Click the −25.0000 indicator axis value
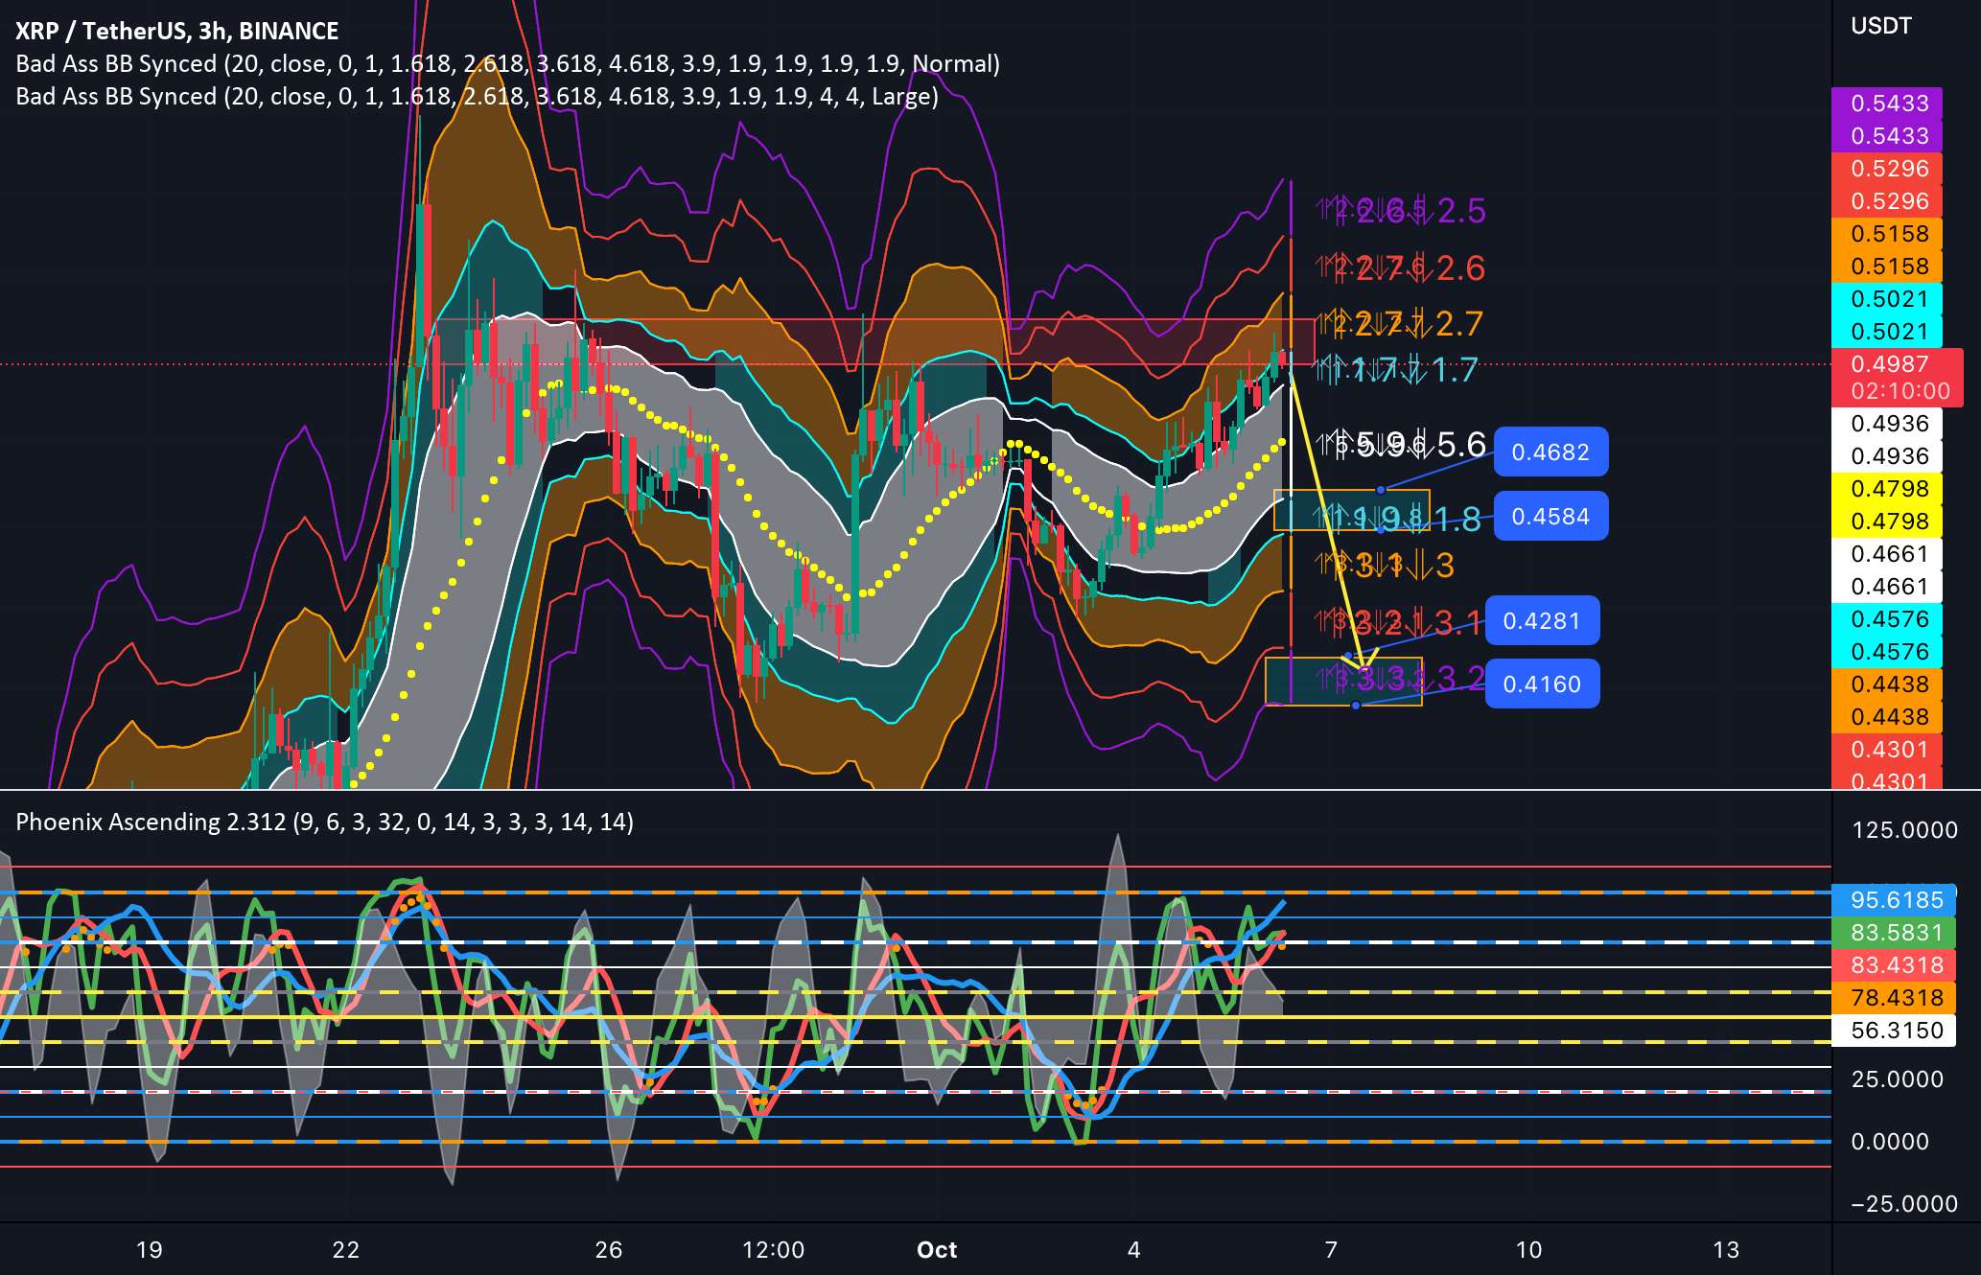1981x1275 pixels. coord(1903,1203)
